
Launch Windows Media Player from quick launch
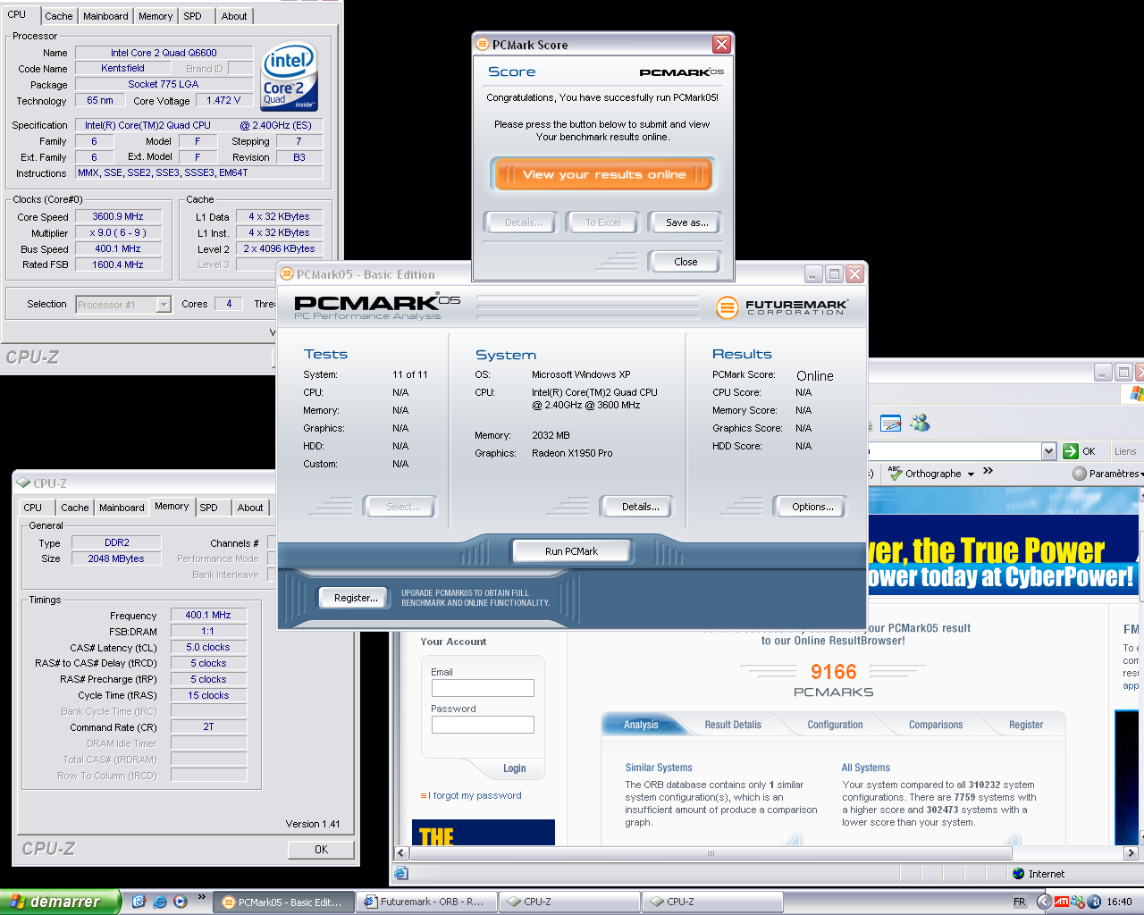pyautogui.click(x=181, y=902)
